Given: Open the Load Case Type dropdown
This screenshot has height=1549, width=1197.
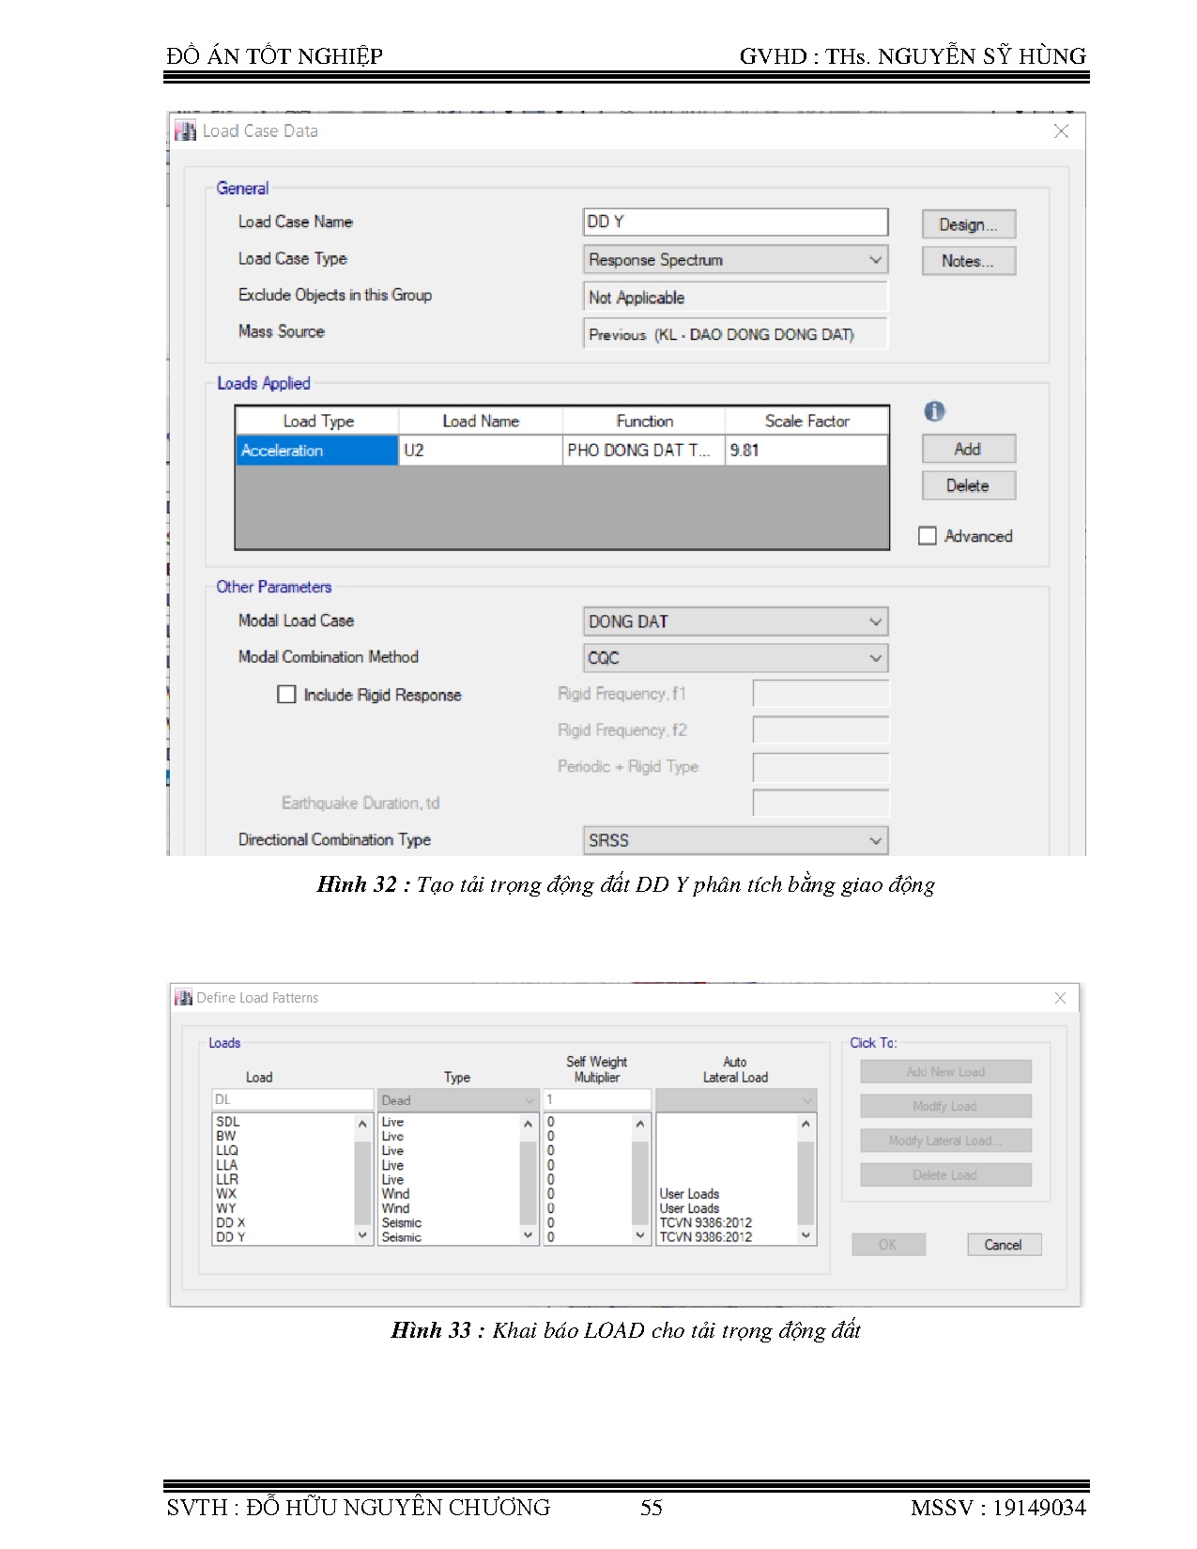Looking at the screenshot, I should (734, 260).
